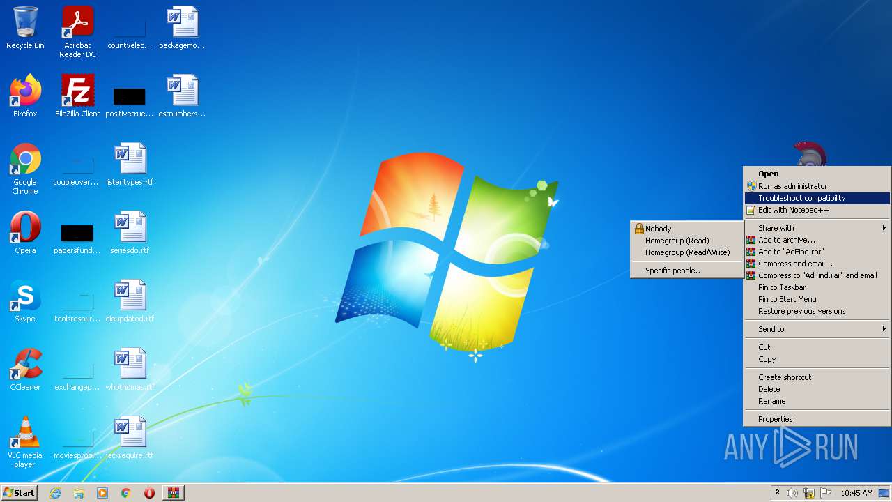Select VLC media player desktop icon
Image resolution: width=892 pixels, height=502 pixels.
pos(25,442)
